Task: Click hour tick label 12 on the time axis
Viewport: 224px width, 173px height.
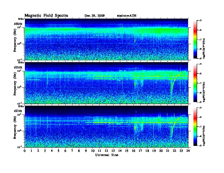Action: click(106, 151)
